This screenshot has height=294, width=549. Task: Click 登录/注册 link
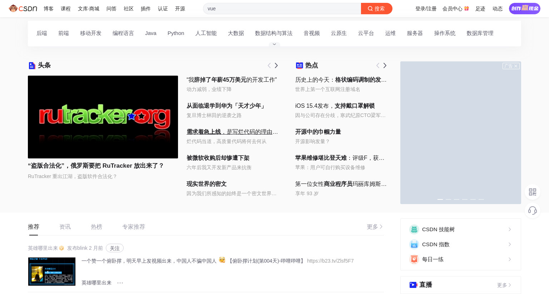(x=426, y=9)
